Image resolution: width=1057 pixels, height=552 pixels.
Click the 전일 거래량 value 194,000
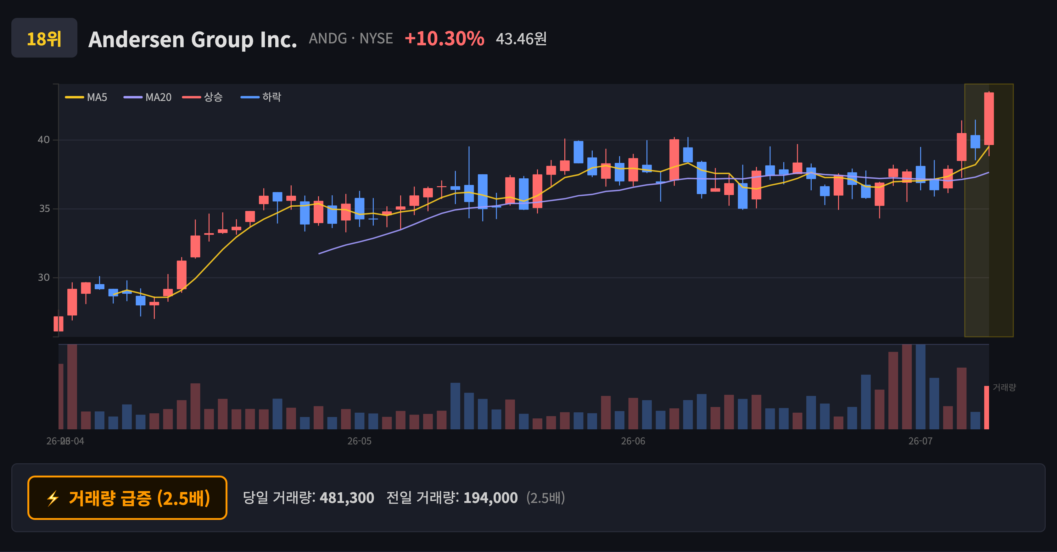pos(490,498)
